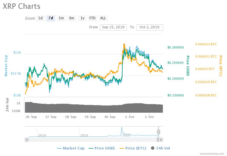Choose the 1y zoom option

pos(82,18)
